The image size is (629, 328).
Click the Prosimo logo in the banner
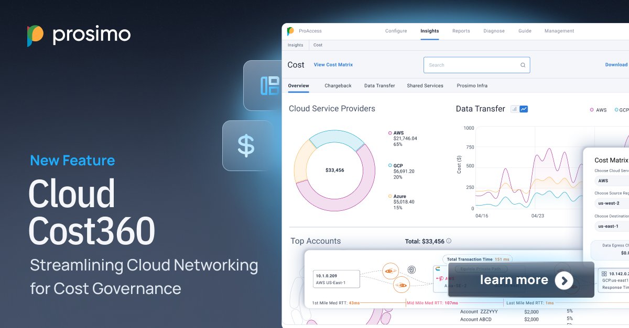[x=79, y=35]
